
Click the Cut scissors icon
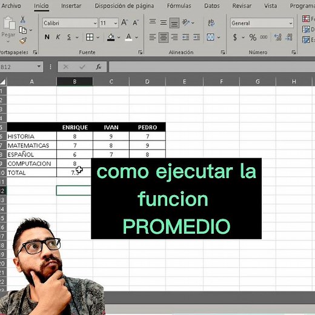click(22, 19)
